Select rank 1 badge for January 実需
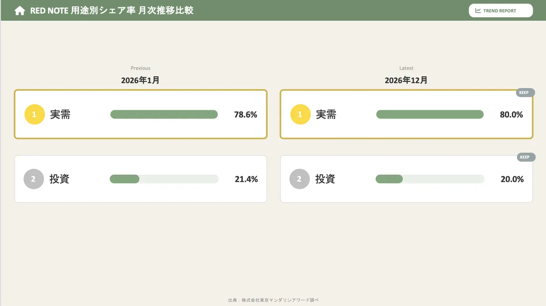This screenshot has height=306, width=546. [x=35, y=114]
